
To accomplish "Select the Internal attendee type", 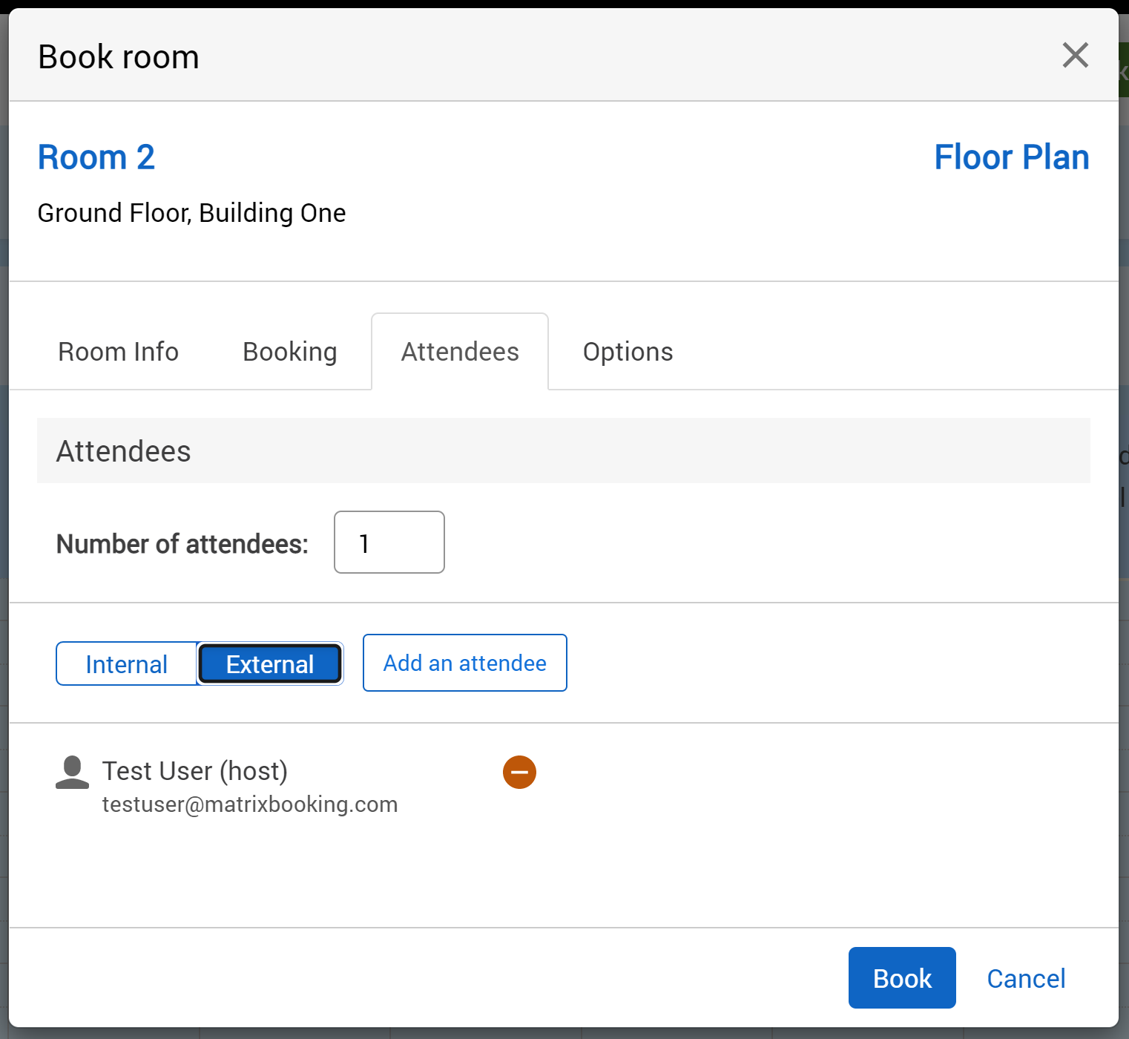I will 127,664.
